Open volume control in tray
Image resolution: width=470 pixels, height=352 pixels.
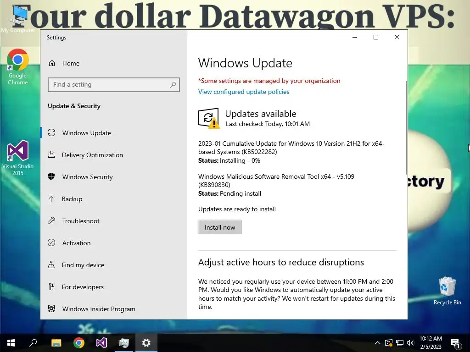coord(410,343)
